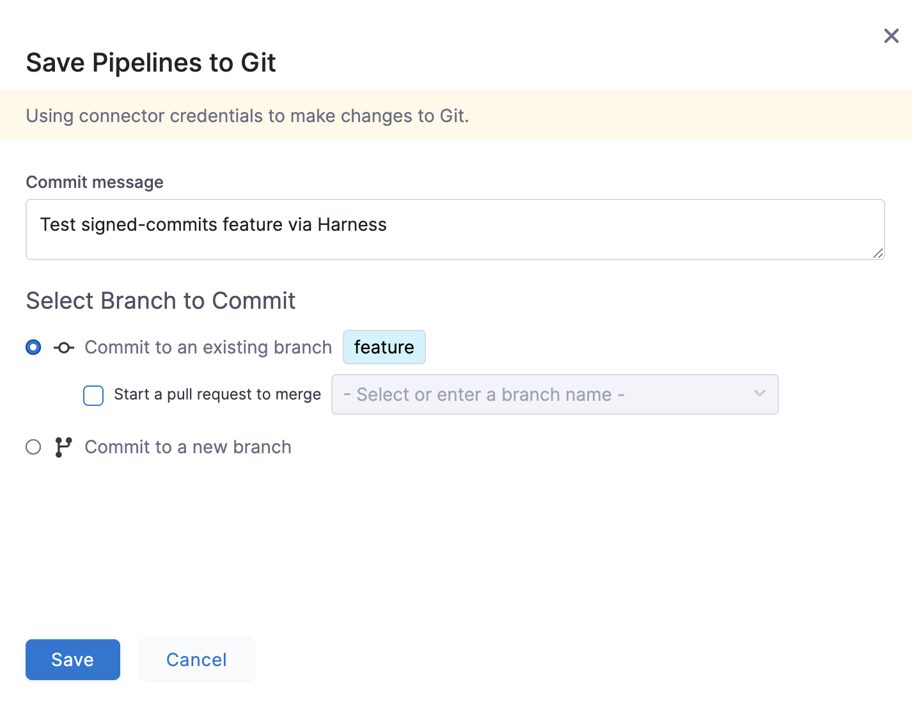Open the branch name select field
912x707 pixels.
[x=544, y=394]
